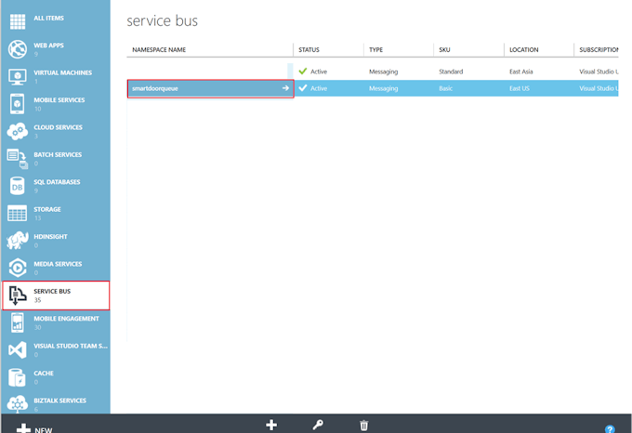
Task: Open BizTalk Services section
Action: coord(56,403)
